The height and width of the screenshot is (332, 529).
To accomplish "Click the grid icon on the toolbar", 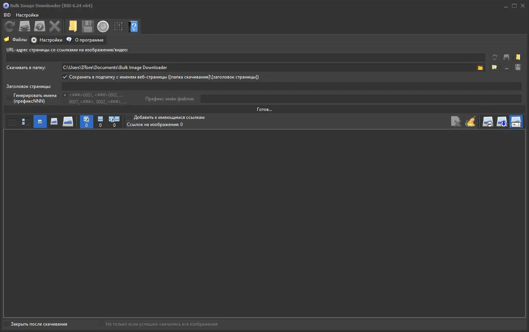I will (118, 26).
